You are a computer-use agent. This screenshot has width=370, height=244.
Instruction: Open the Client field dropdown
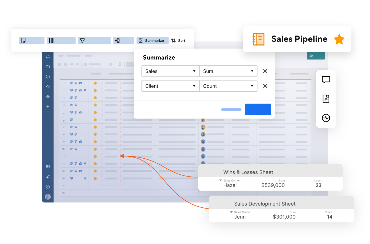170,86
